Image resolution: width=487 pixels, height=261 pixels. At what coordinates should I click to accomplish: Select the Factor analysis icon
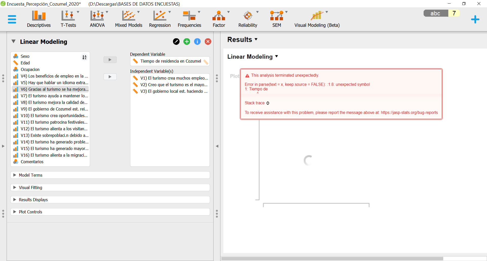pos(219,18)
